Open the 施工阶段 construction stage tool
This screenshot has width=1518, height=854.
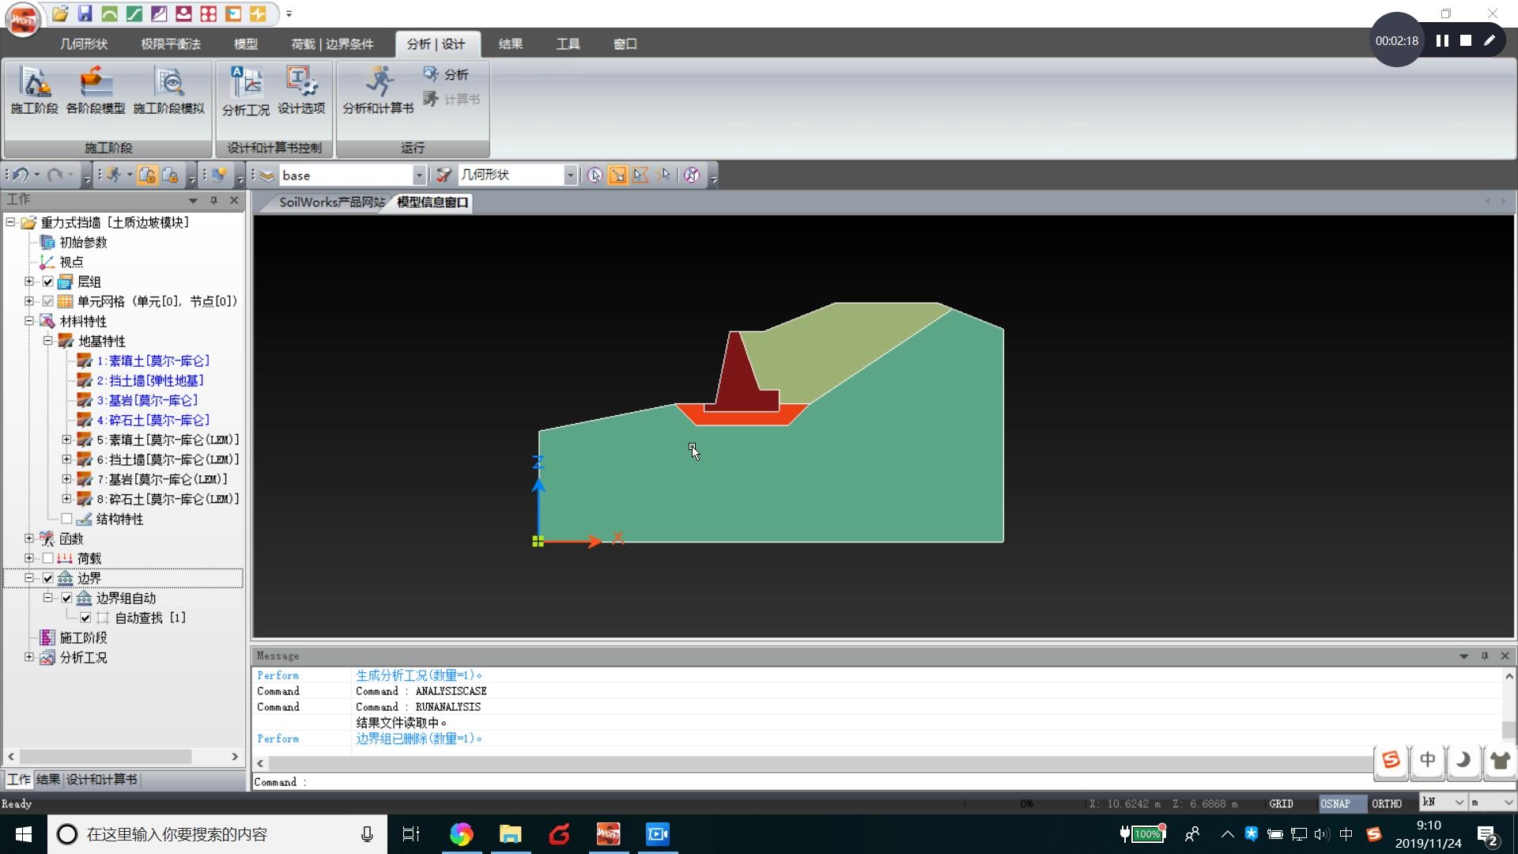tap(34, 90)
